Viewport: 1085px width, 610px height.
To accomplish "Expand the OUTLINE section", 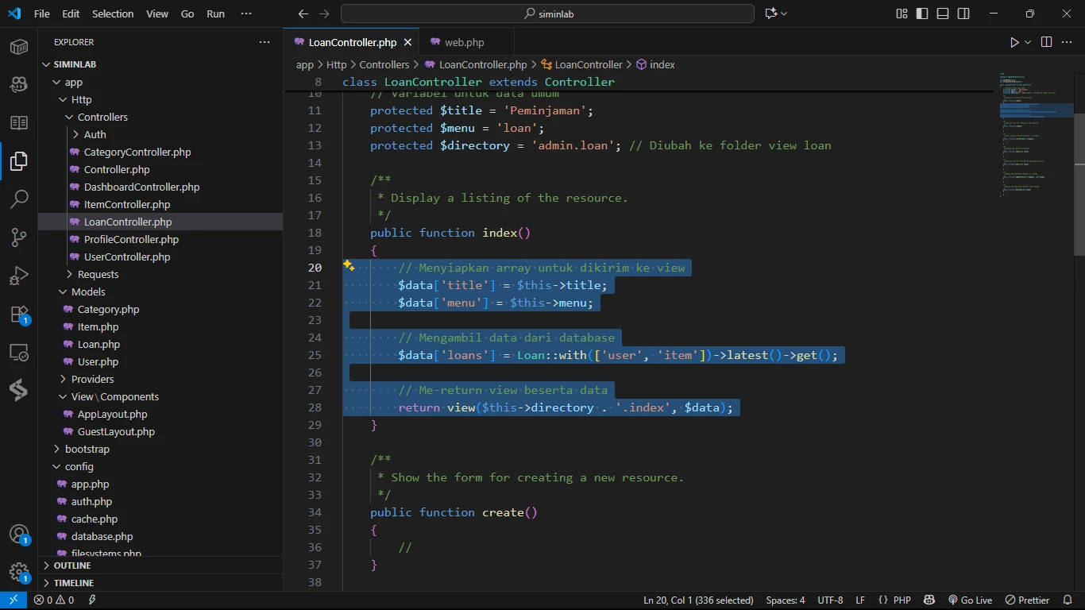I will click(x=72, y=566).
